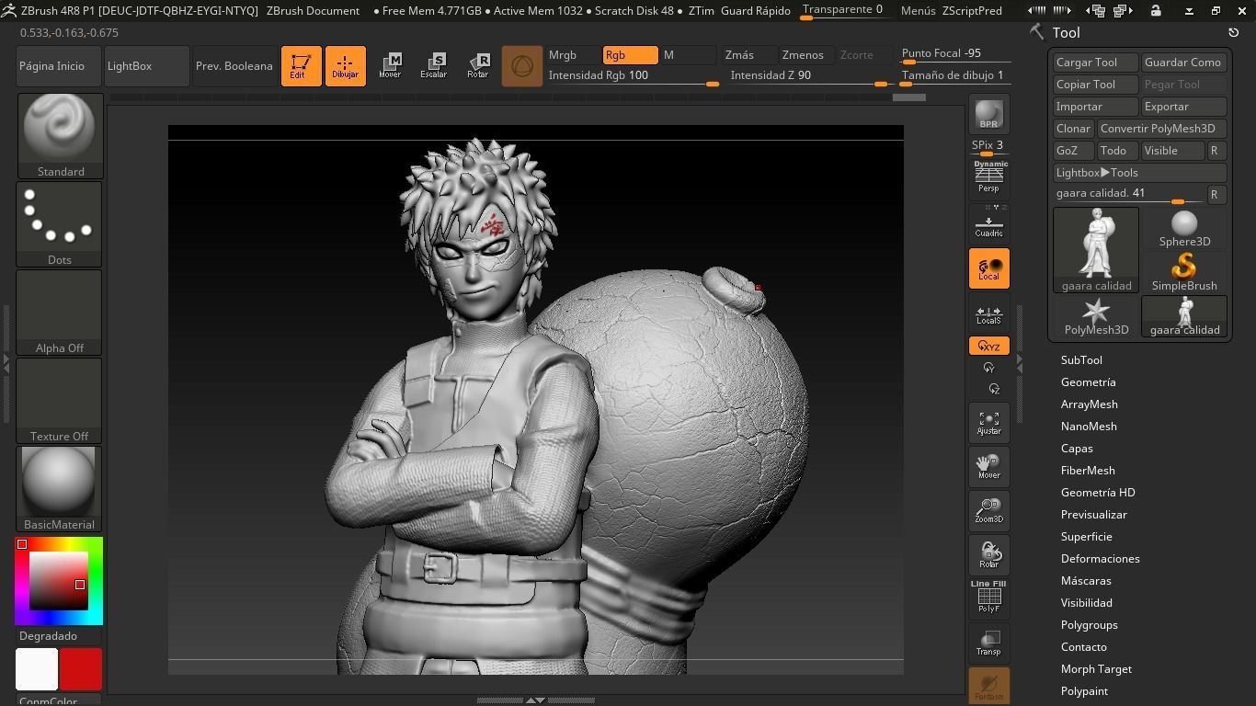Toggle Rgb paint mode
Screen dimensions: 1256x706
[x=630, y=55]
